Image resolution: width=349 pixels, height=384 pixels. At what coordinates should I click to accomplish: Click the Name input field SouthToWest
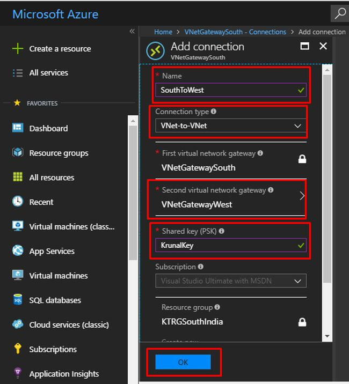[x=231, y=90]
